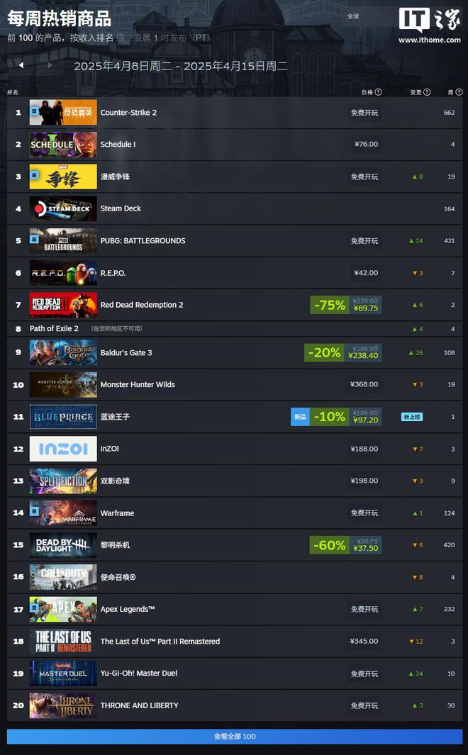Open THRONE AND LIBERTY row title
The width and height of the screenshot is (468, 755).
coord(139,705)
